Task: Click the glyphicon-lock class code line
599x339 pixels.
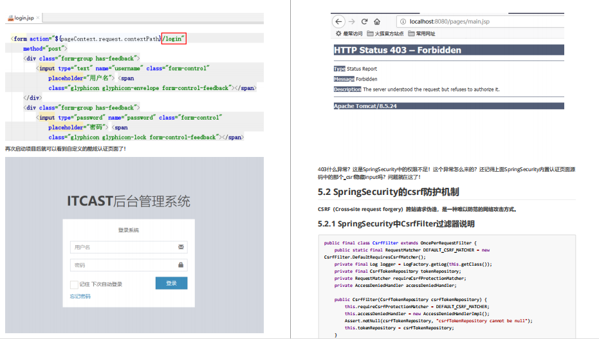Action: point(146,137)
